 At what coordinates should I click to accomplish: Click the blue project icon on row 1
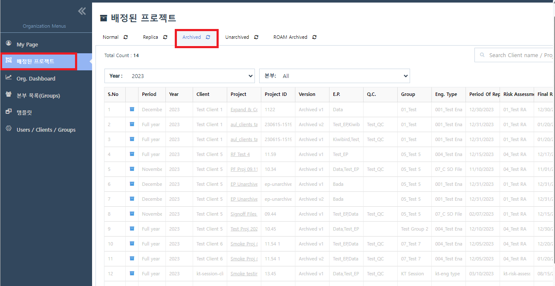[x=133, y=109]
